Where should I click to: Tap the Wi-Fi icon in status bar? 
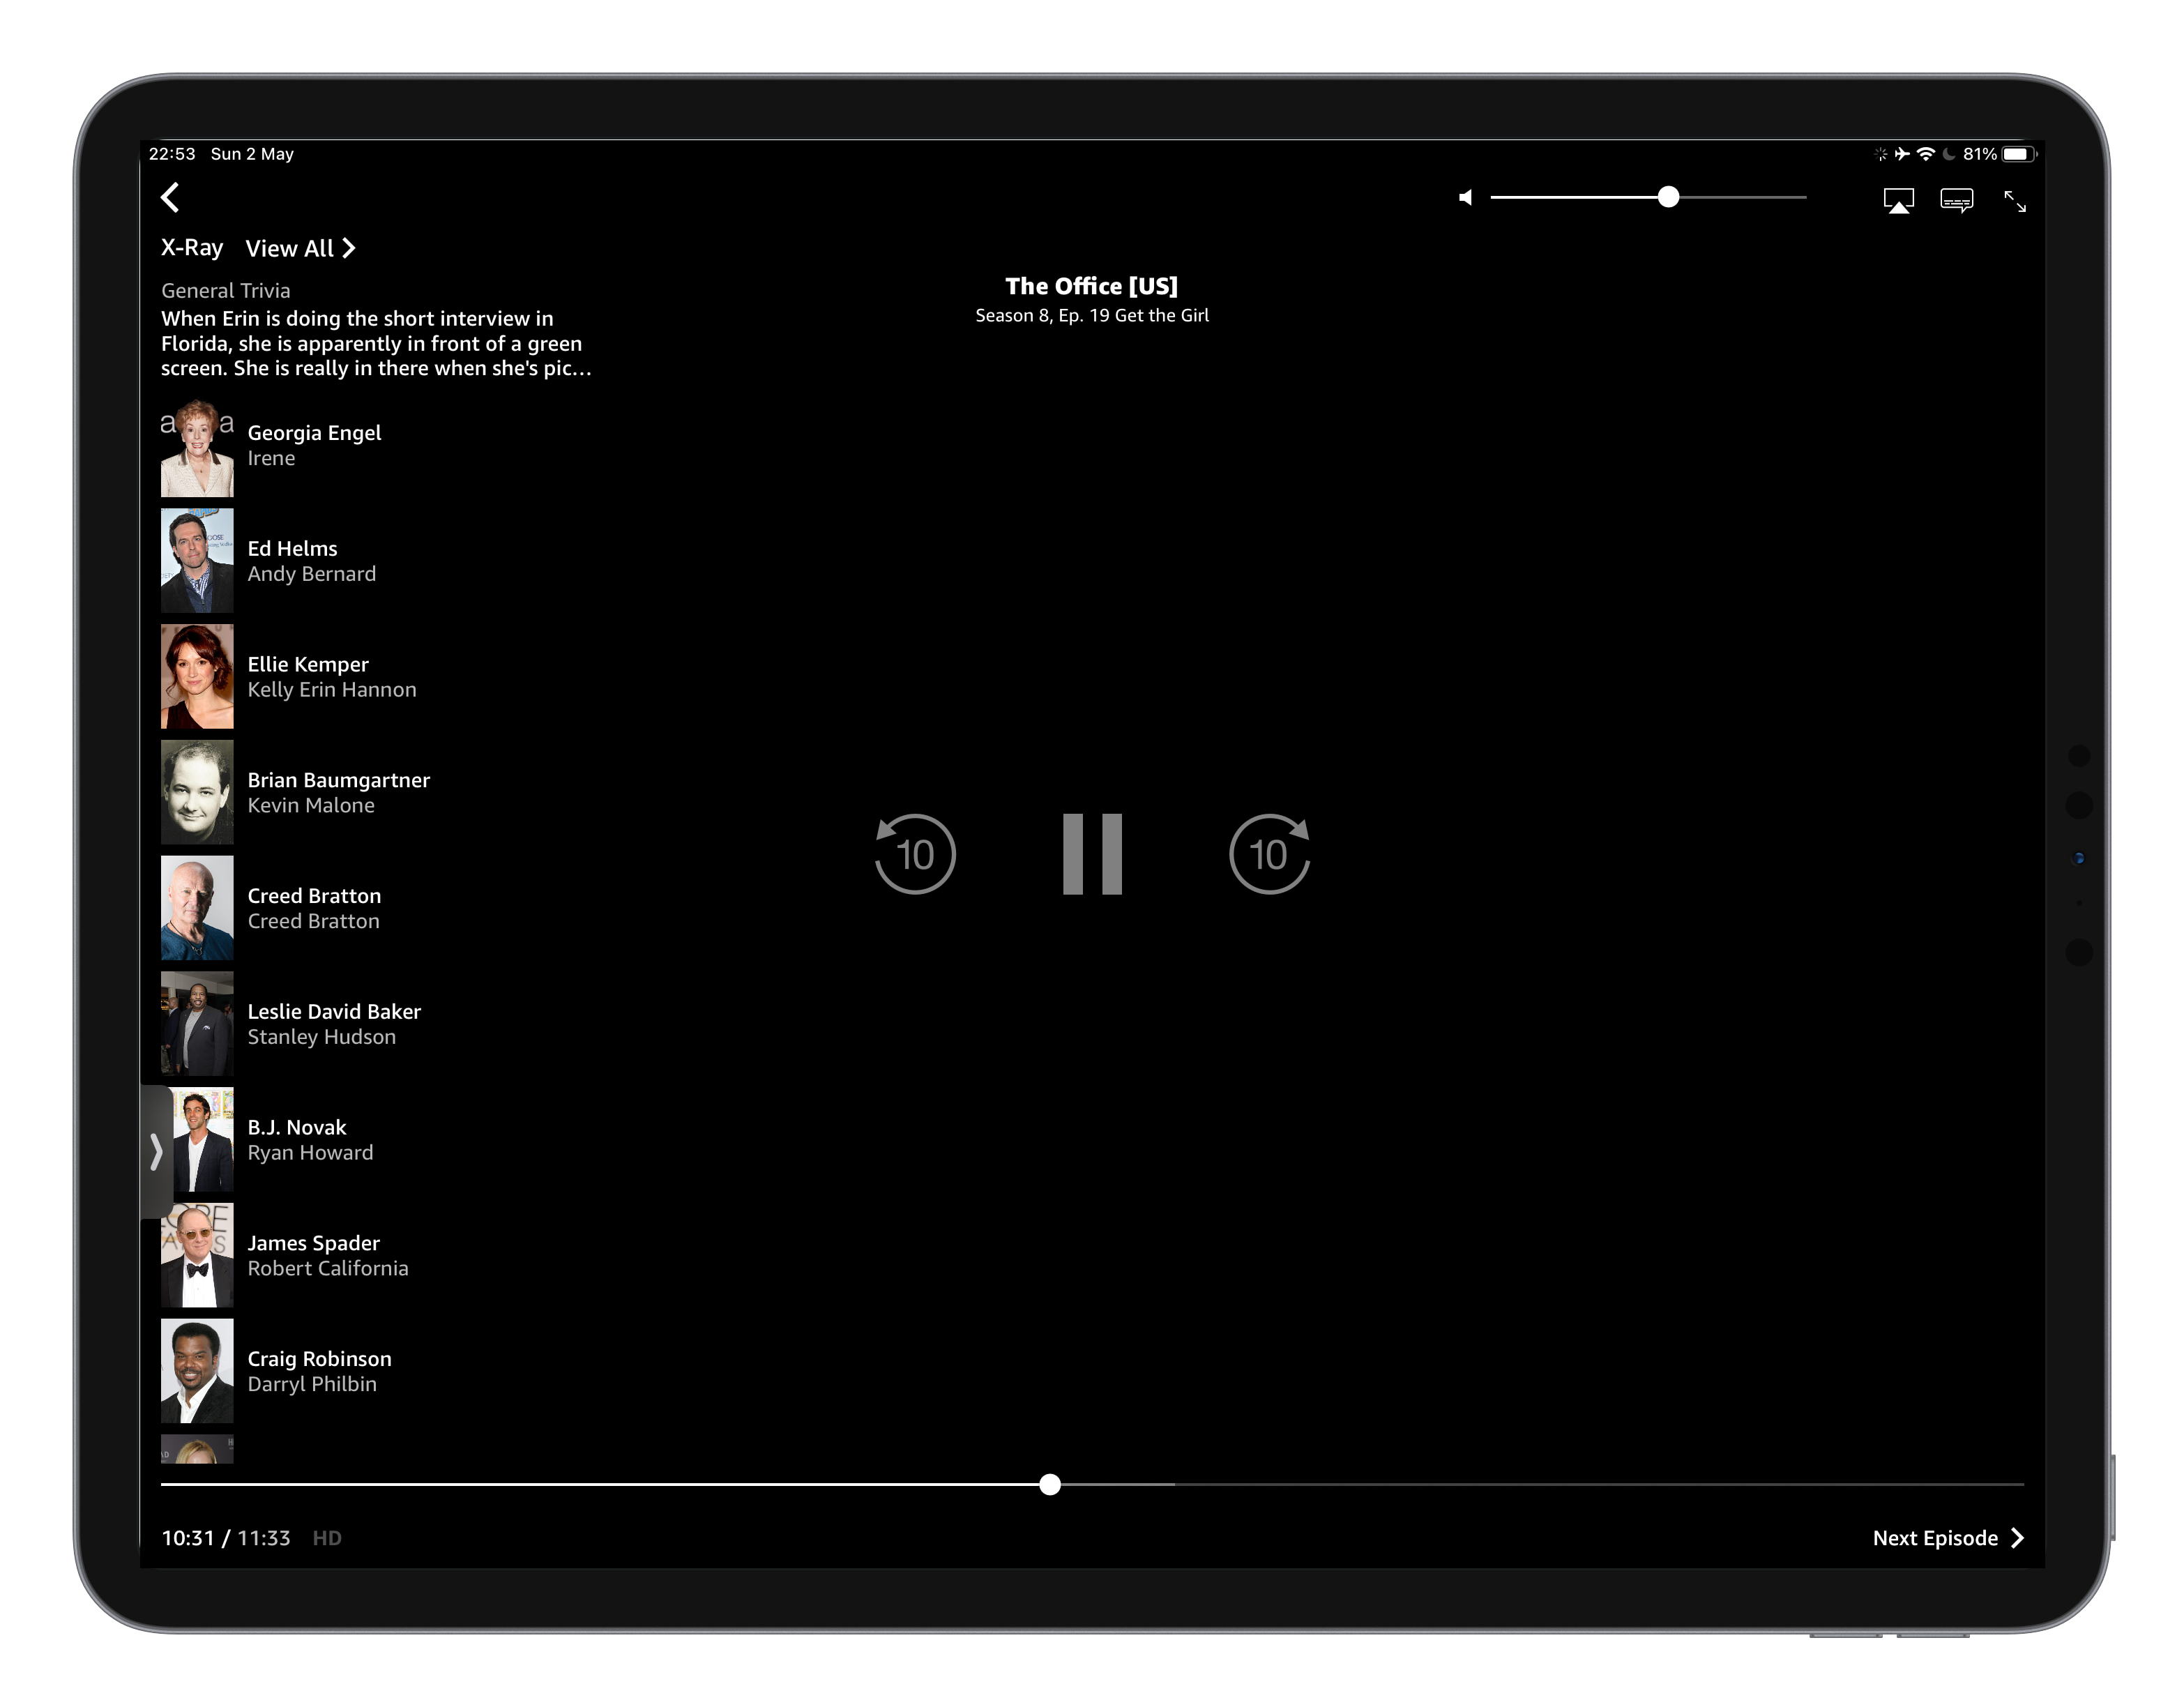click(x=1925, y=154)
